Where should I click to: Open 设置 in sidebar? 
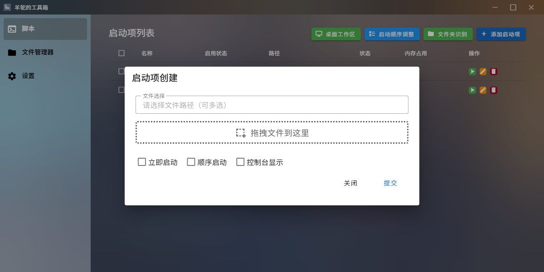pos(45,76)
